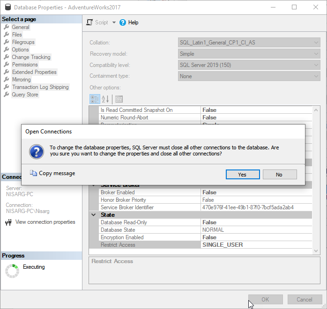This screenshot has height=309, width=327.
Task: Select Numeric Round-Abort False value
Action: coord(256,118)
